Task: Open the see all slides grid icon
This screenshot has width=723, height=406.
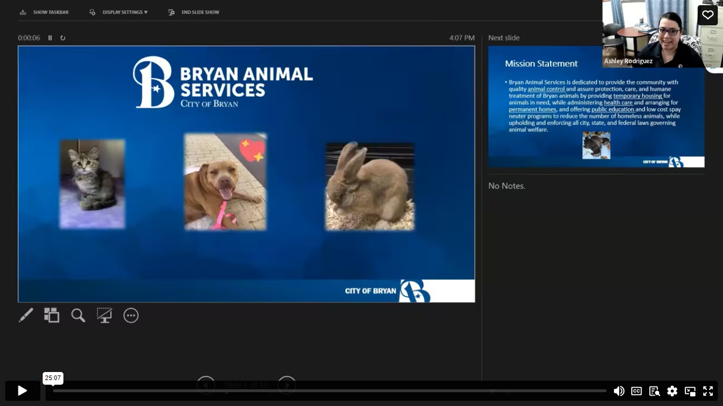Action: pyautogui.click(x=52, y=315)
